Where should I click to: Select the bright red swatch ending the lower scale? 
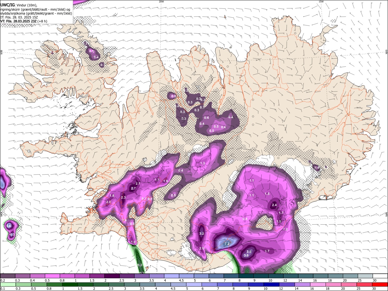pyautogui.click(x=380, y=284)
